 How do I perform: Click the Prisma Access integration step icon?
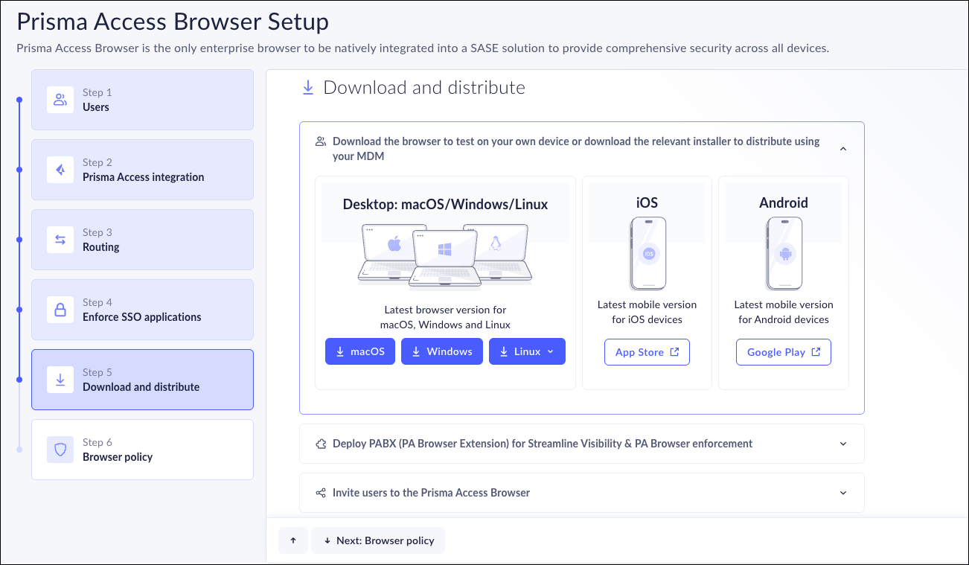pyautogui.click(x=60, y=170)
